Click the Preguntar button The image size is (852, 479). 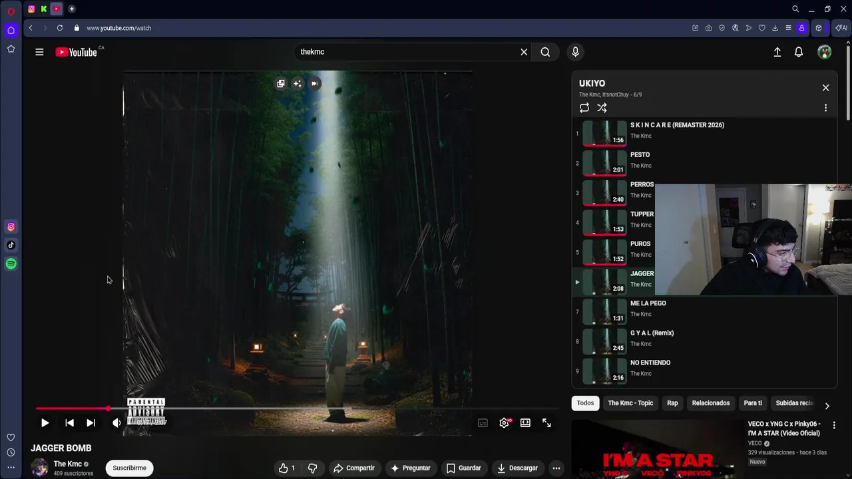point(410,468)
